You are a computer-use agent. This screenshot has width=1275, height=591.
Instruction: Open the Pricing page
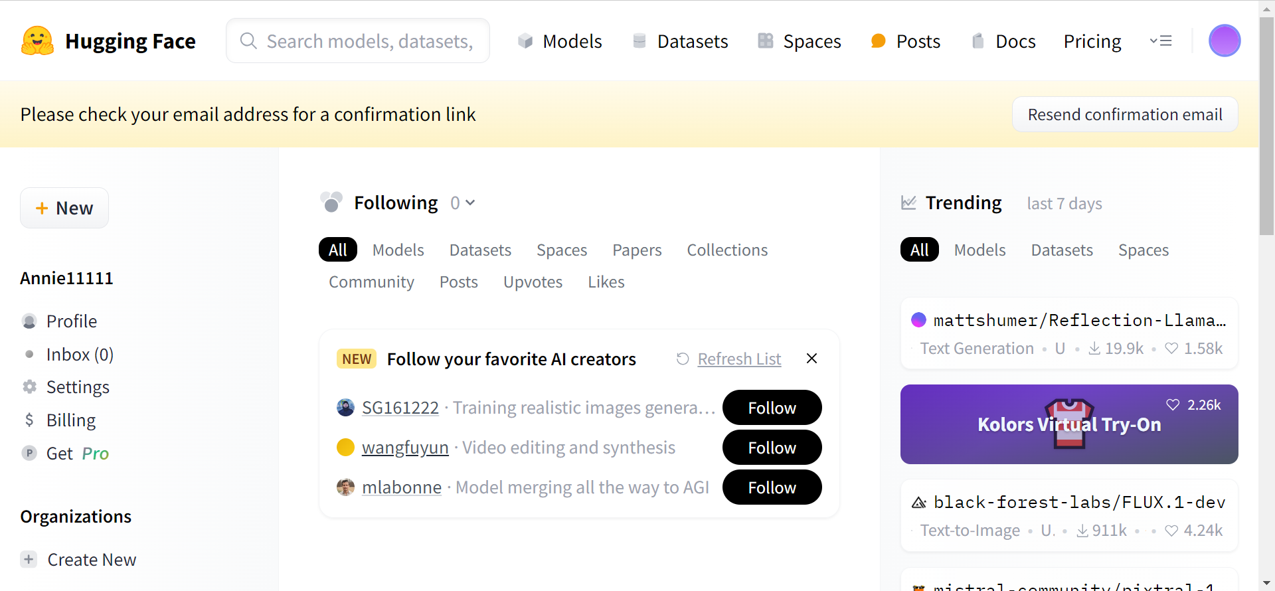(1092, 41)
